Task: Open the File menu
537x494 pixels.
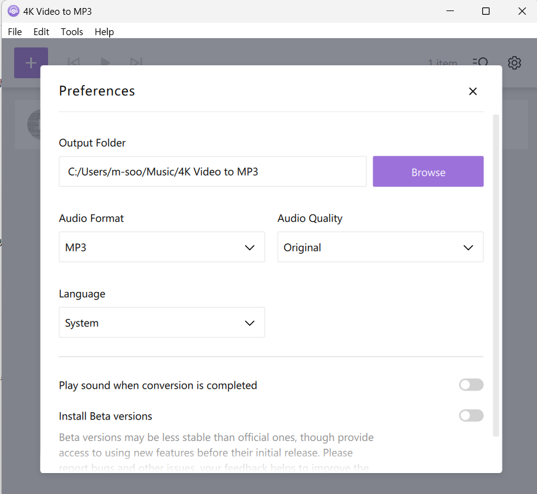Action: click(x=15, y=32)
